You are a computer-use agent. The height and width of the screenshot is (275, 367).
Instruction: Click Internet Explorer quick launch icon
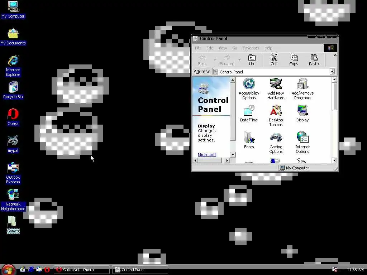tap(31, 270)
